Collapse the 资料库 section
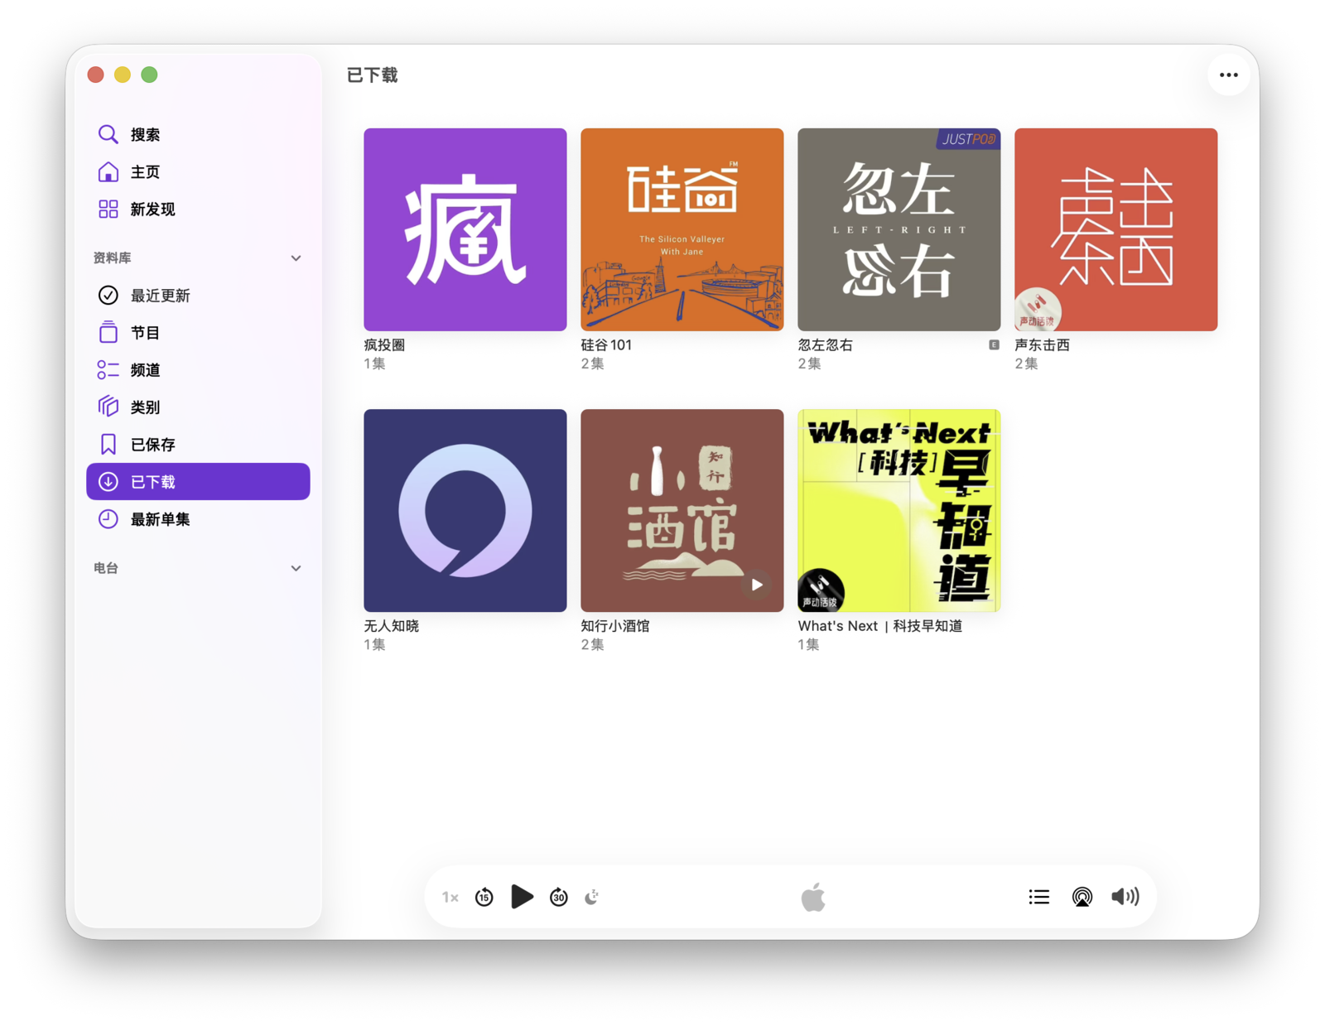 (x=296, y=258)
